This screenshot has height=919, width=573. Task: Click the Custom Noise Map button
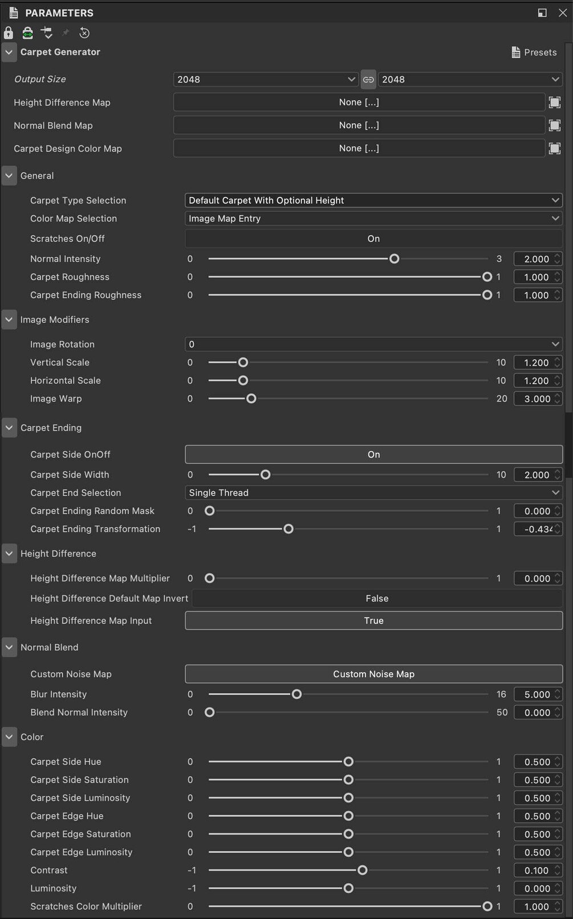tap(373, 674)
